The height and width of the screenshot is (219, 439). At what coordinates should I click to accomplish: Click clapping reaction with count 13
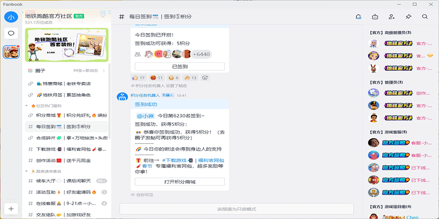pyautogui.click(x=191, y=78)
